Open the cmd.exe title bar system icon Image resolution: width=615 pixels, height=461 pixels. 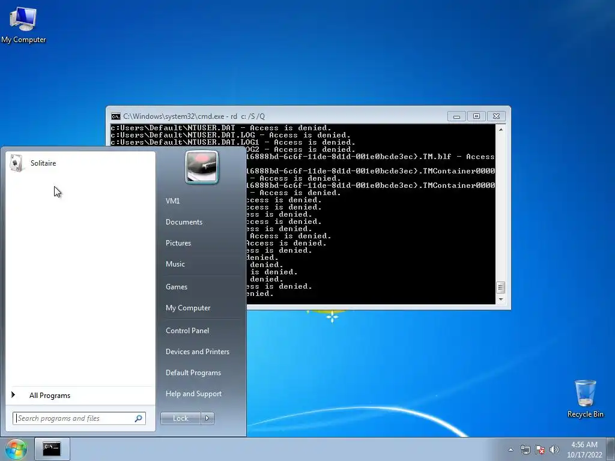116,116
